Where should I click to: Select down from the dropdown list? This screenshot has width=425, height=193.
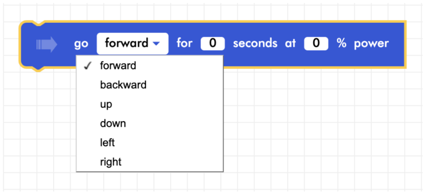click(x=112, y=123)
